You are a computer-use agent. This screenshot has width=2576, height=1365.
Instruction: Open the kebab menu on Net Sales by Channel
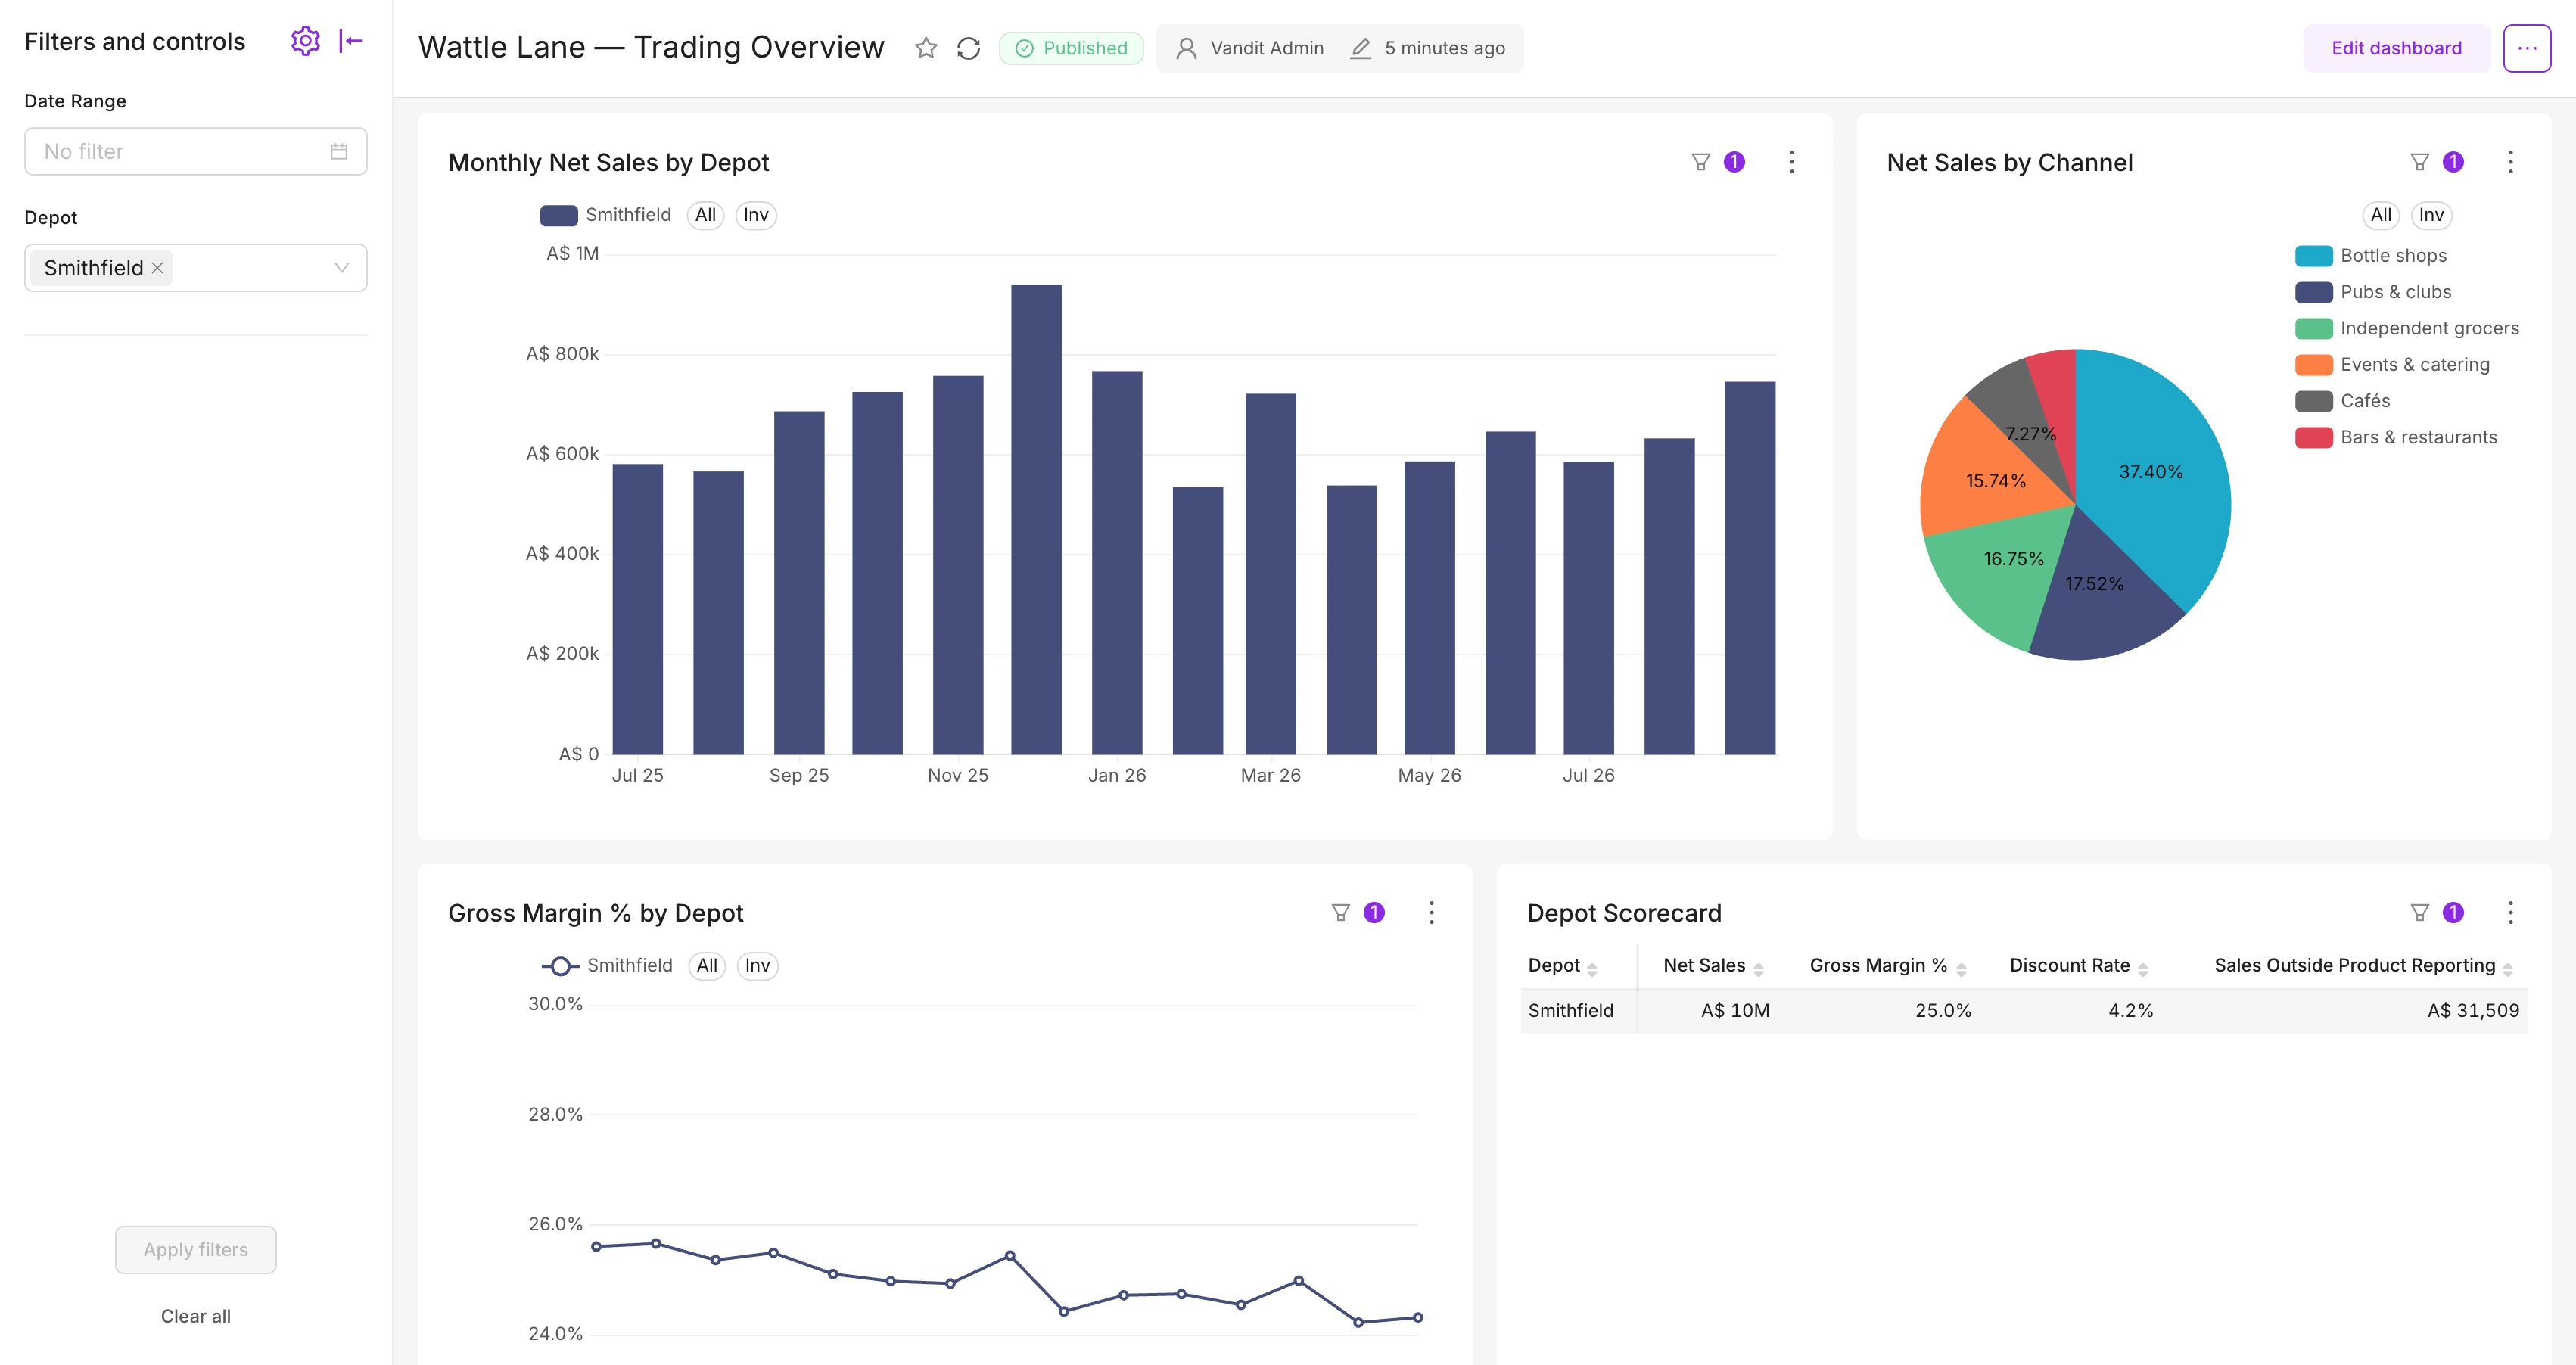point(2510,162)
